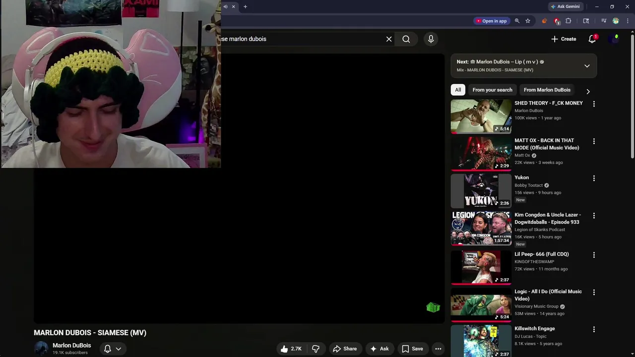This screenshot has width=635, height=357.
Task: Click the Matt Ox channel name
Action: [522, 155]
